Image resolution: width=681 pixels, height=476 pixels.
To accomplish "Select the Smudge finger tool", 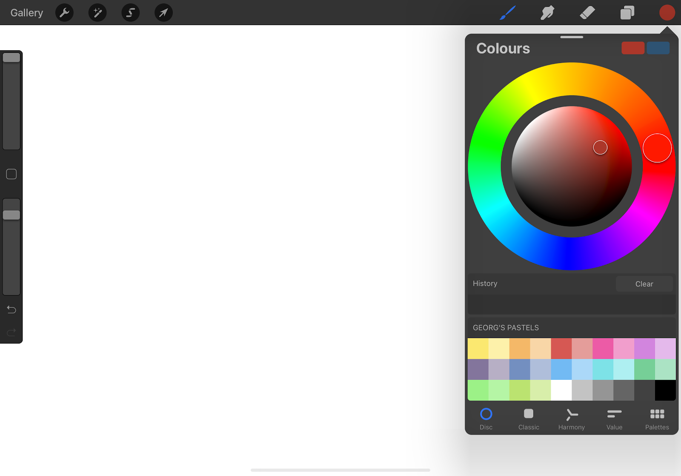I will pos(547,13).
